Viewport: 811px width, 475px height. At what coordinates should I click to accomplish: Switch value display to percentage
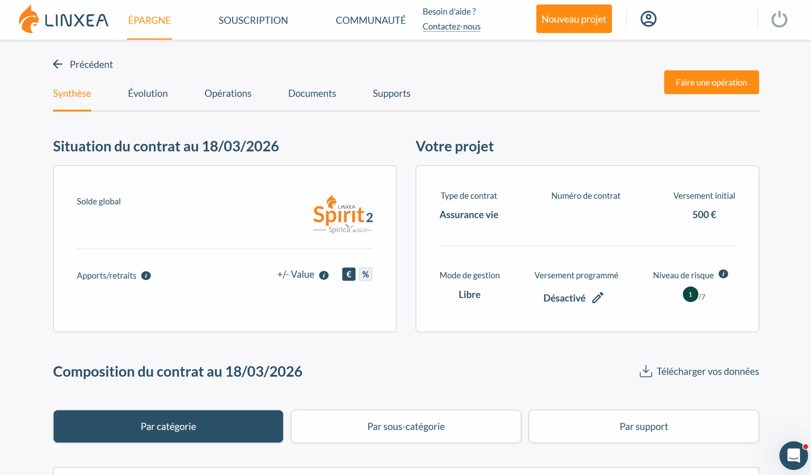(365, 274)
